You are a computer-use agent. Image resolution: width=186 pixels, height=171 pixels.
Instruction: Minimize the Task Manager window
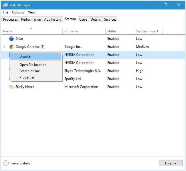pos(153,5)
